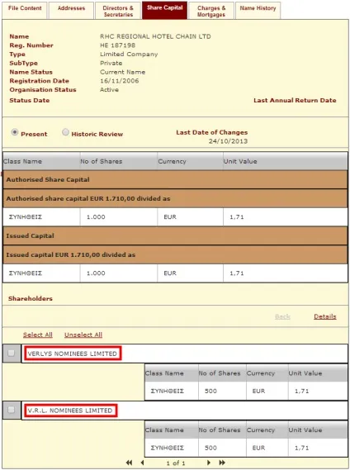Click 500 shares value under V.R.L. NOMINEES
The width and height of the screenshot is (350, 470).
(x=210, y=448)
